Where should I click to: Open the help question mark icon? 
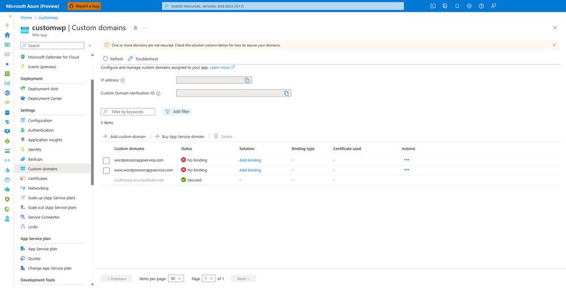tap(481, 6)
